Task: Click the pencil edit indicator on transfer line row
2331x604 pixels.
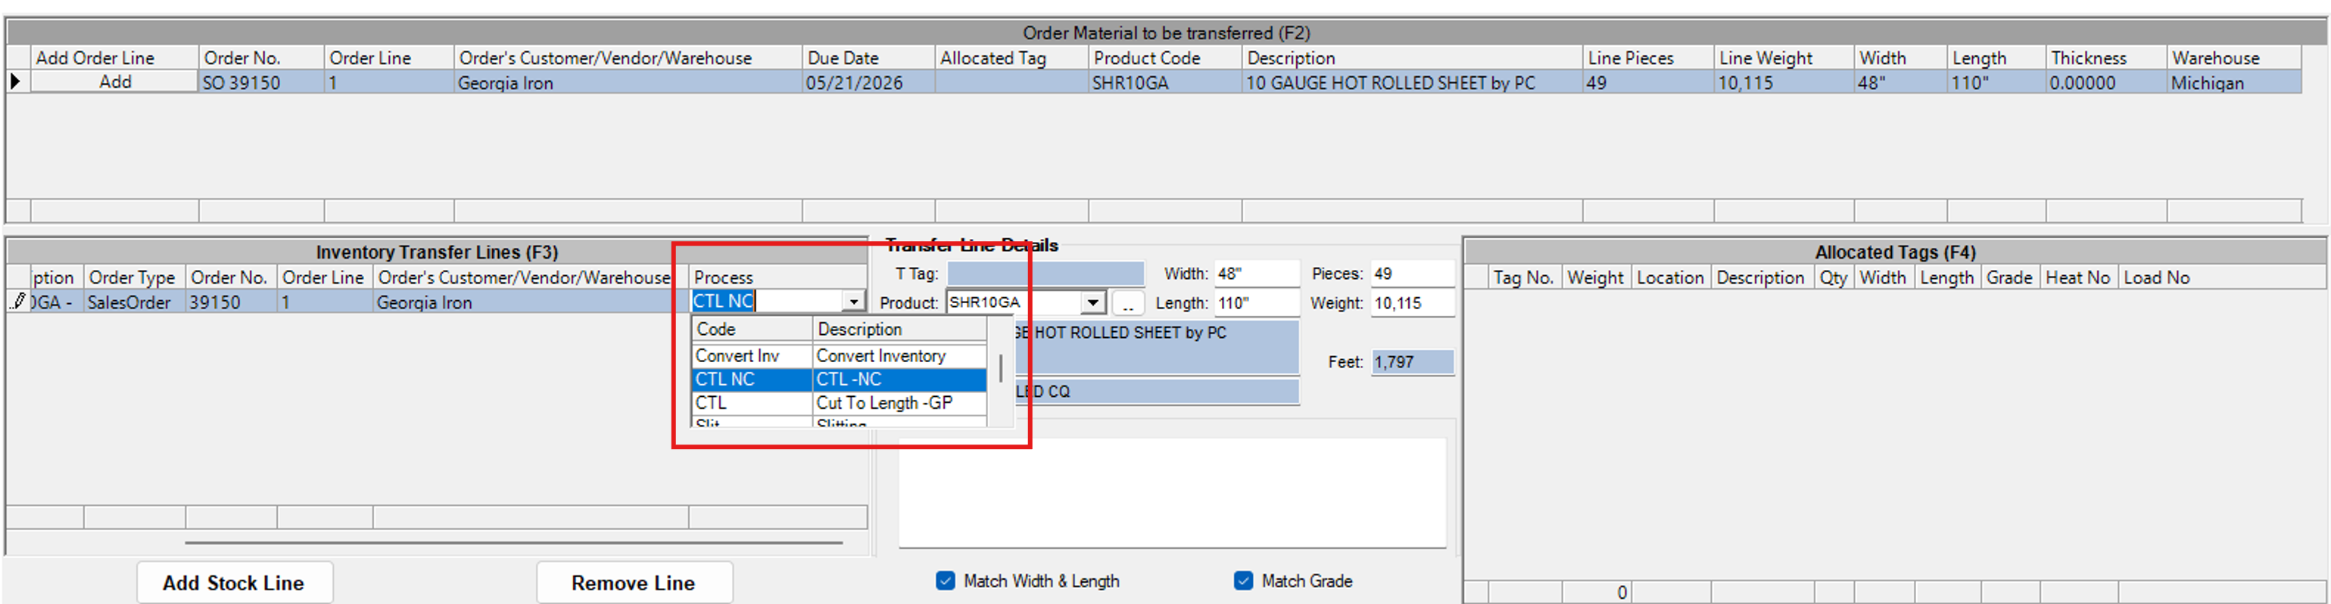Action: pos(17,302)
